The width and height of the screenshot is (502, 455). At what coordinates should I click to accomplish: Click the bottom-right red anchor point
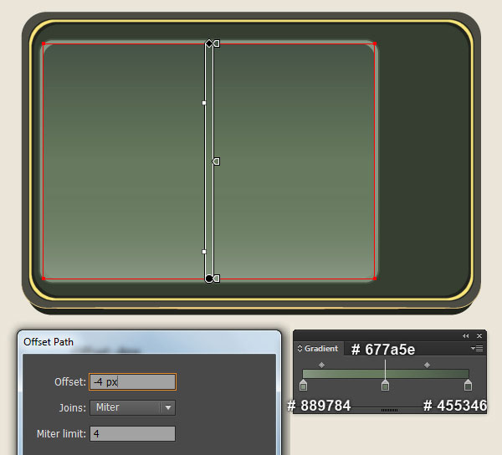(375, 279)
